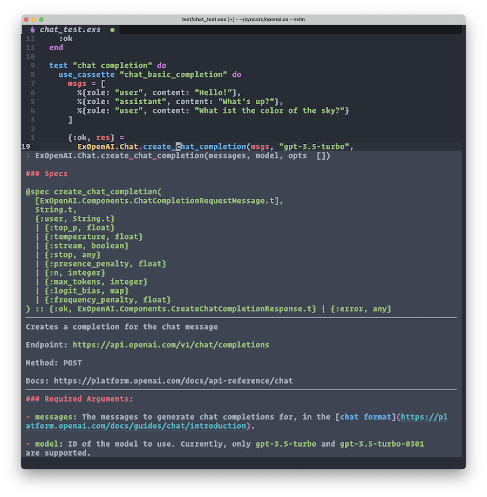Select the chat_test.exs buffer tab

click(70, 29)
